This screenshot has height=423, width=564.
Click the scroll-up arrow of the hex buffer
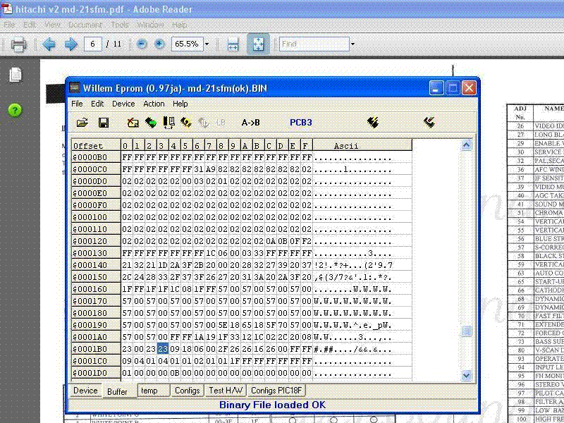tap(466, 145)
